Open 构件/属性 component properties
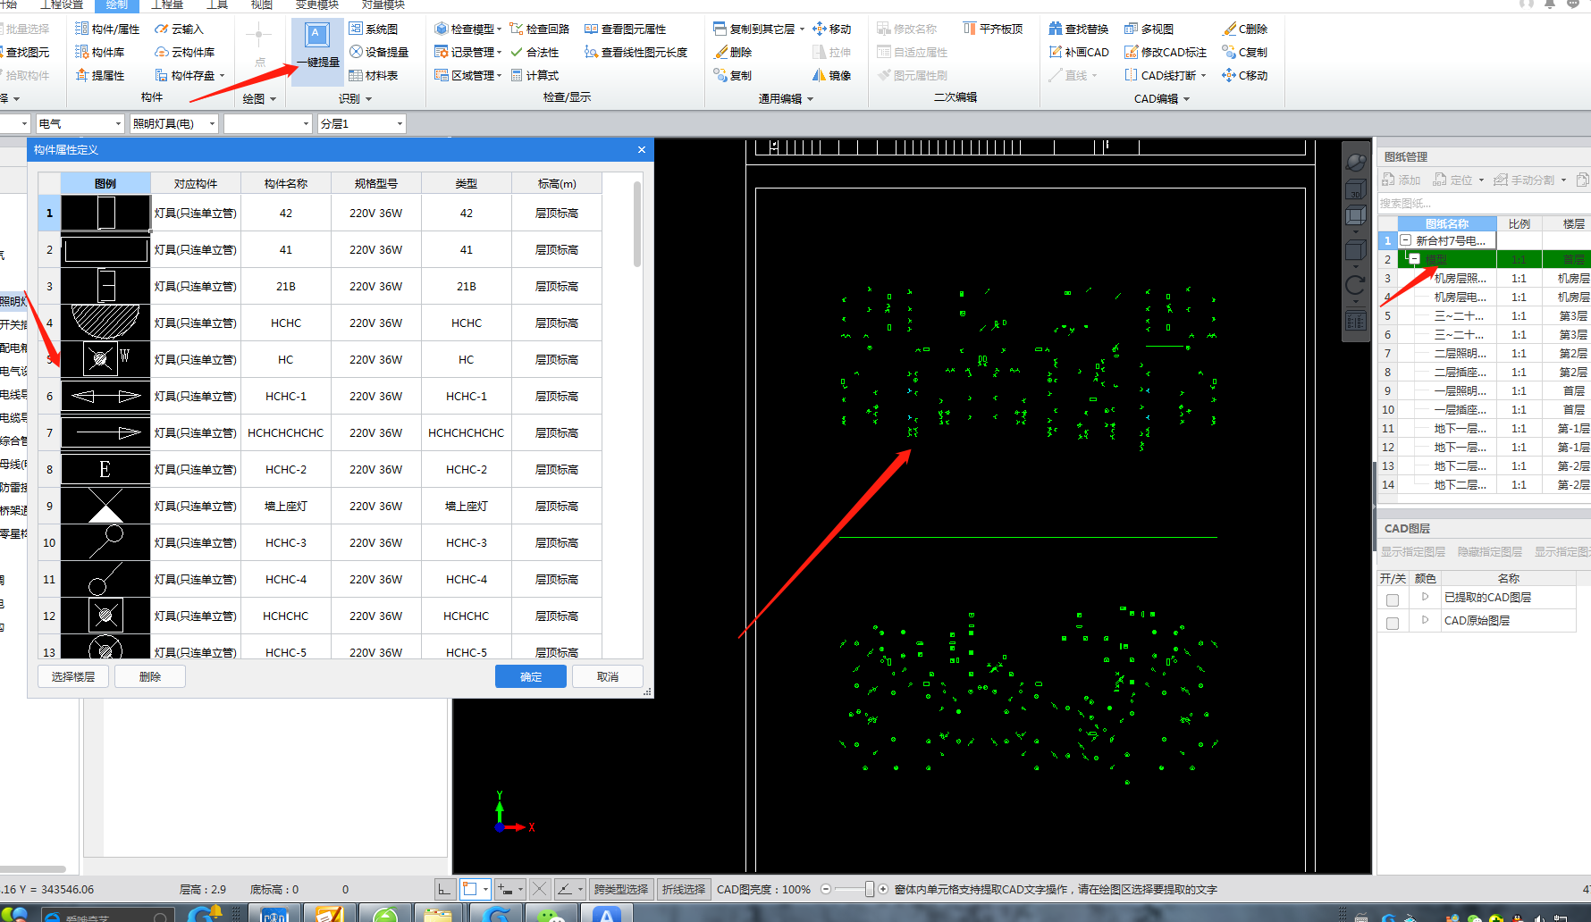The image size is (1591, 922). click(107, 29)
